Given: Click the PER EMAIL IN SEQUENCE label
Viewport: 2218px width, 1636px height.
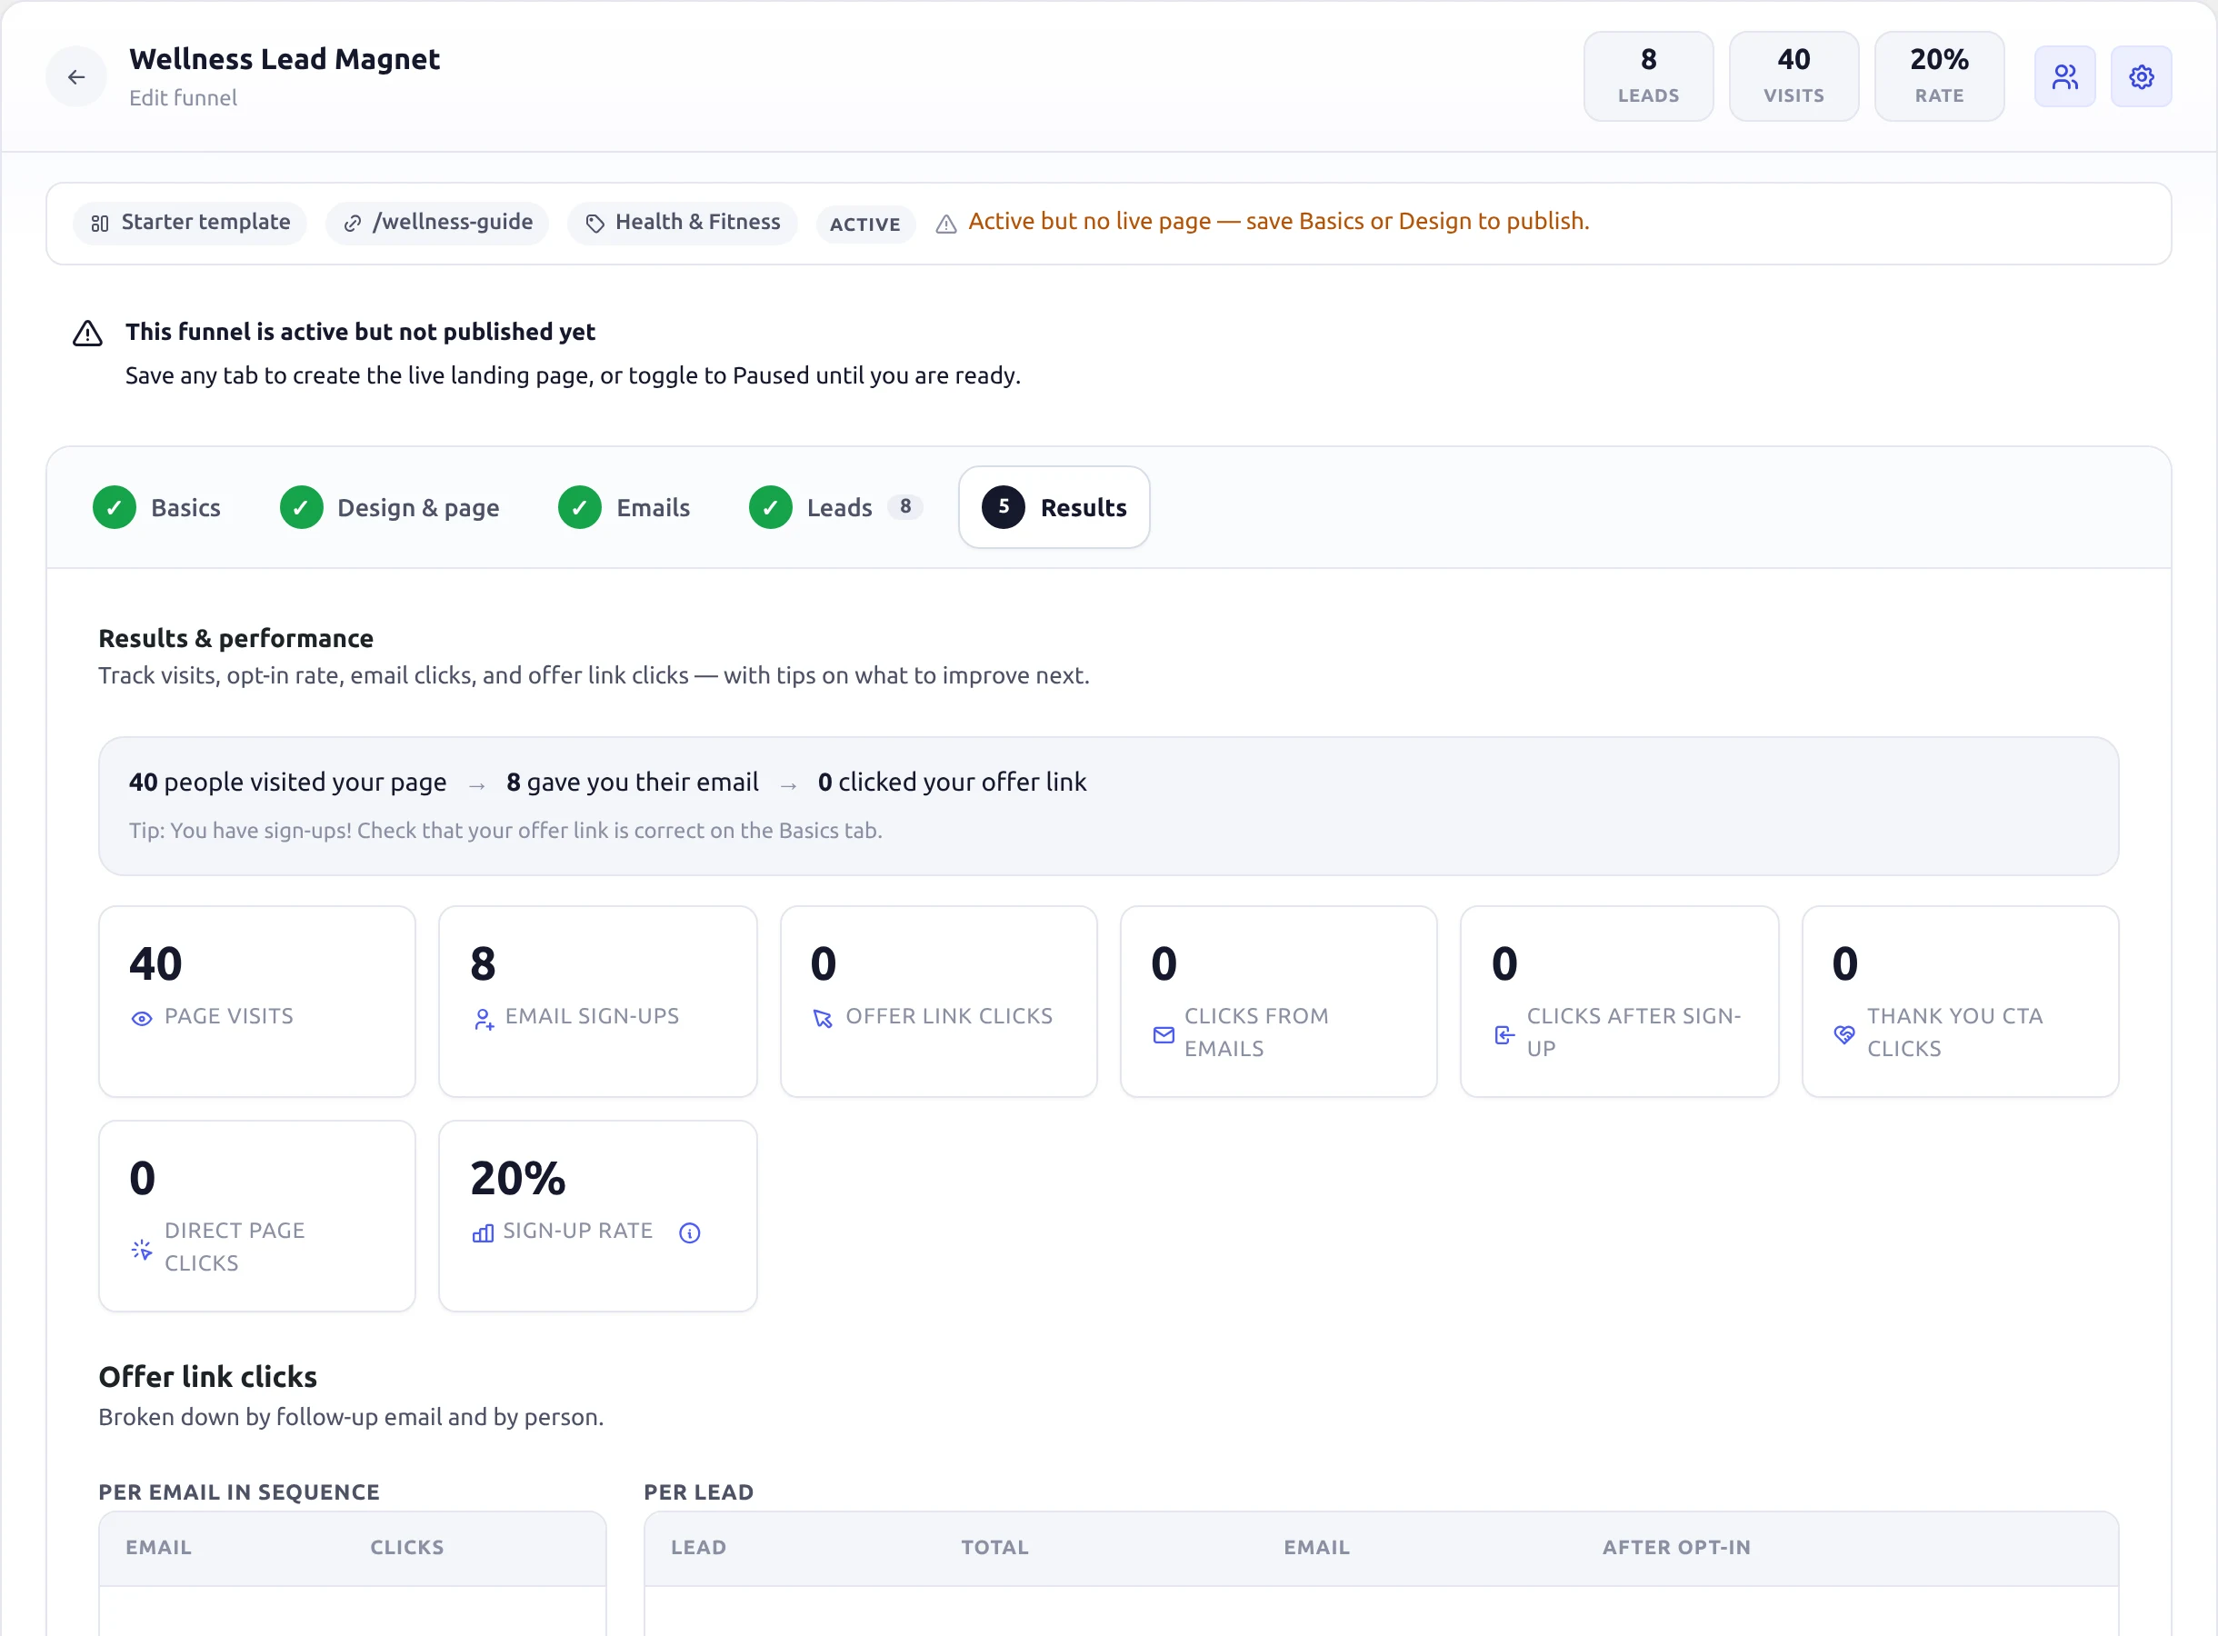Looking at the screenshot, I should (x=239, y=1491).
